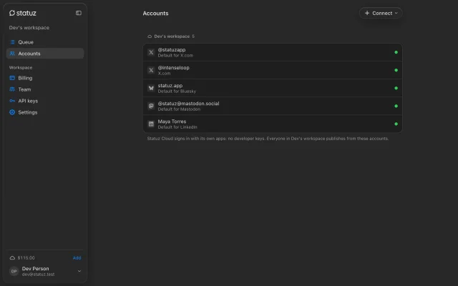Open the @intenseloop handle text
The image size is (458, 286).
click(173, 67)
